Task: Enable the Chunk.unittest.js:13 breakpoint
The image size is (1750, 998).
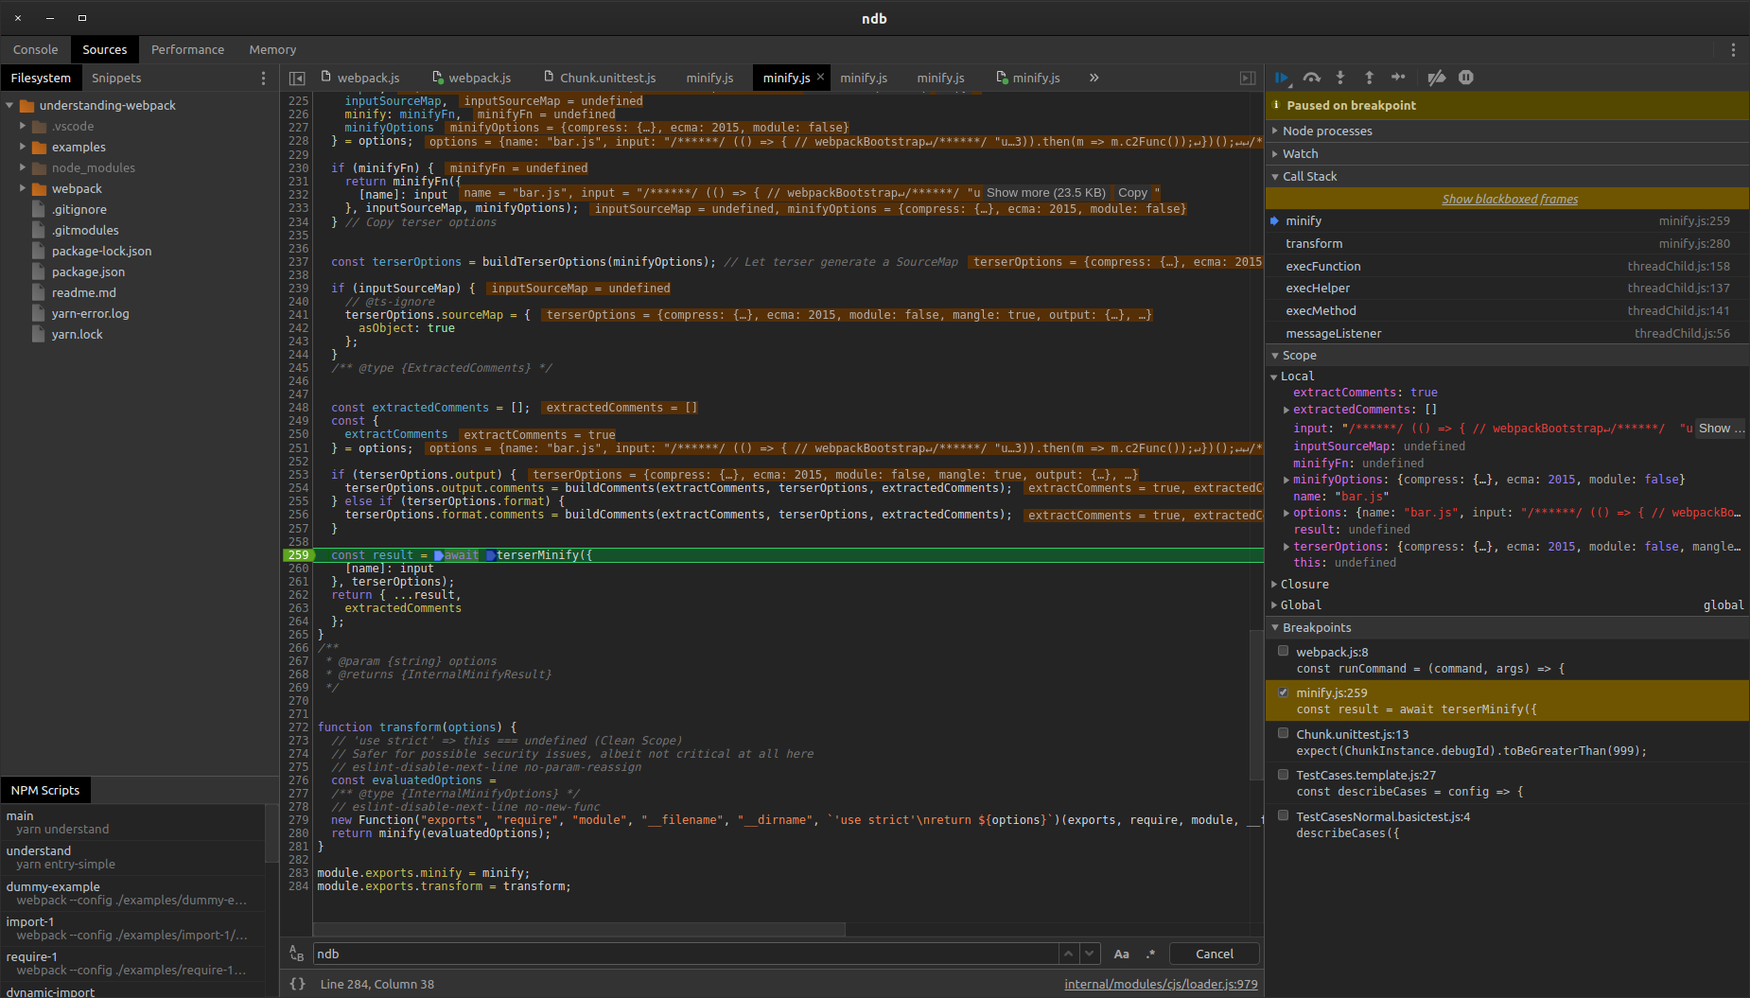Action: pyautogui.click(x=1283, y=733)
